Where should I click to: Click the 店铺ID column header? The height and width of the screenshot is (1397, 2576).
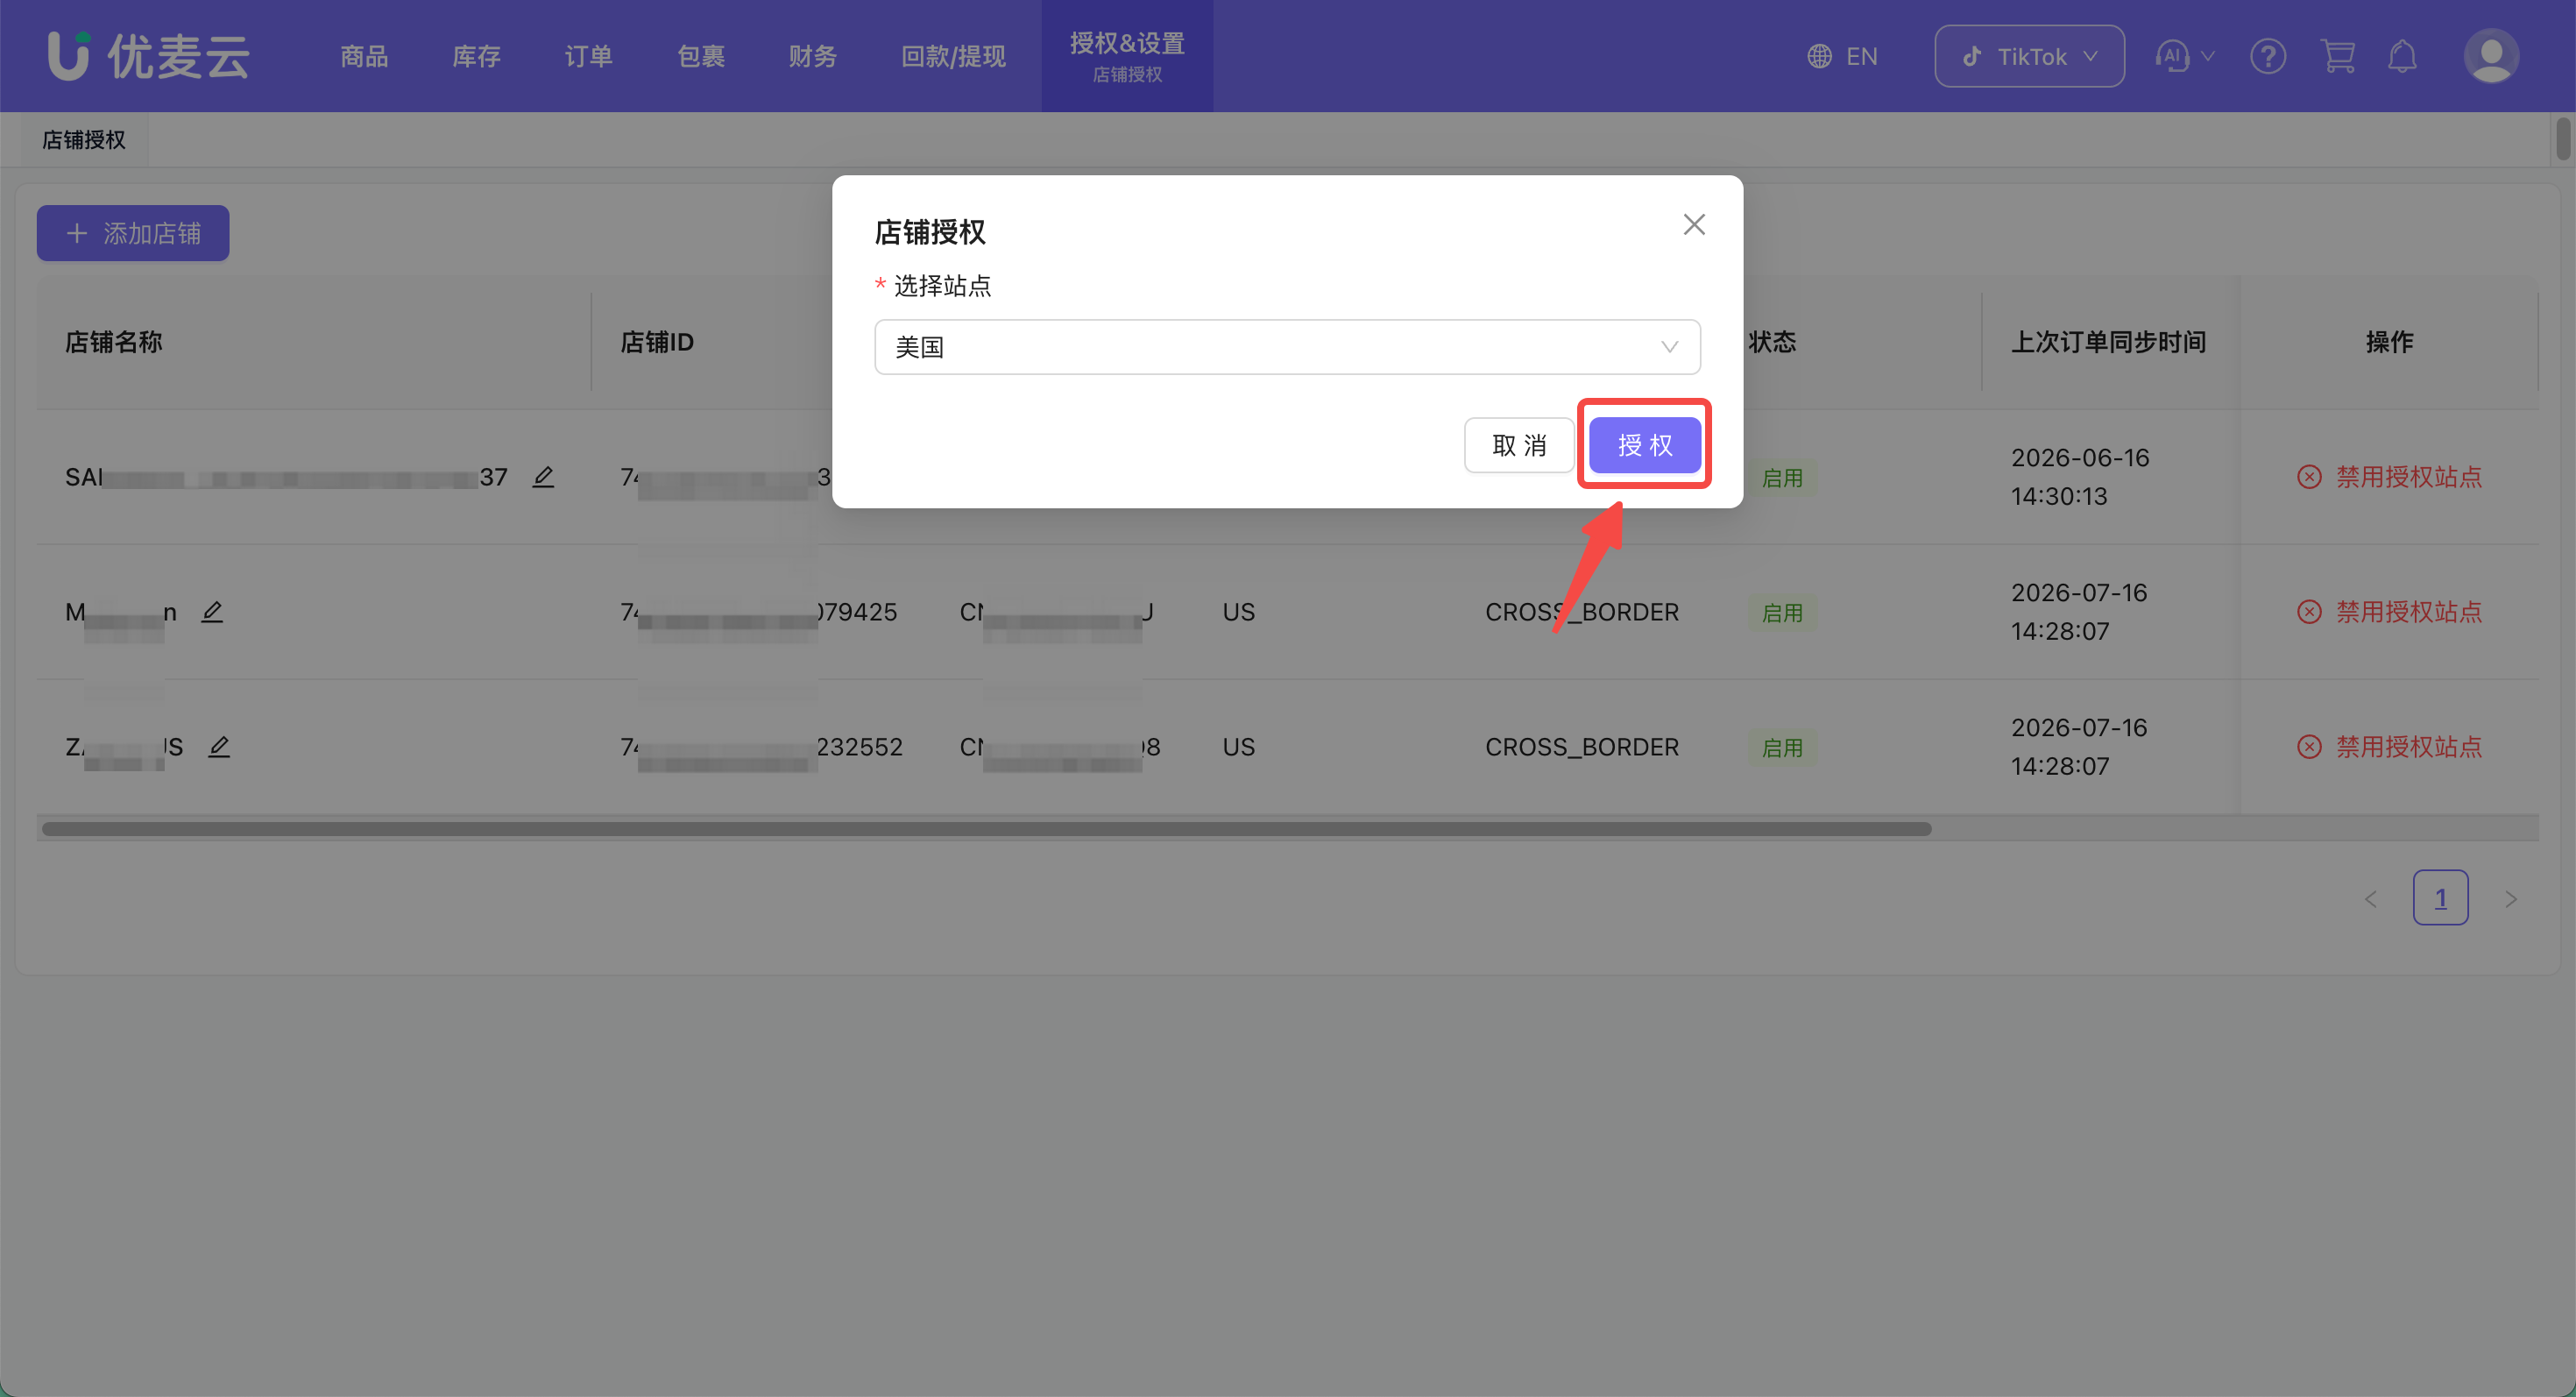[657, 342]
